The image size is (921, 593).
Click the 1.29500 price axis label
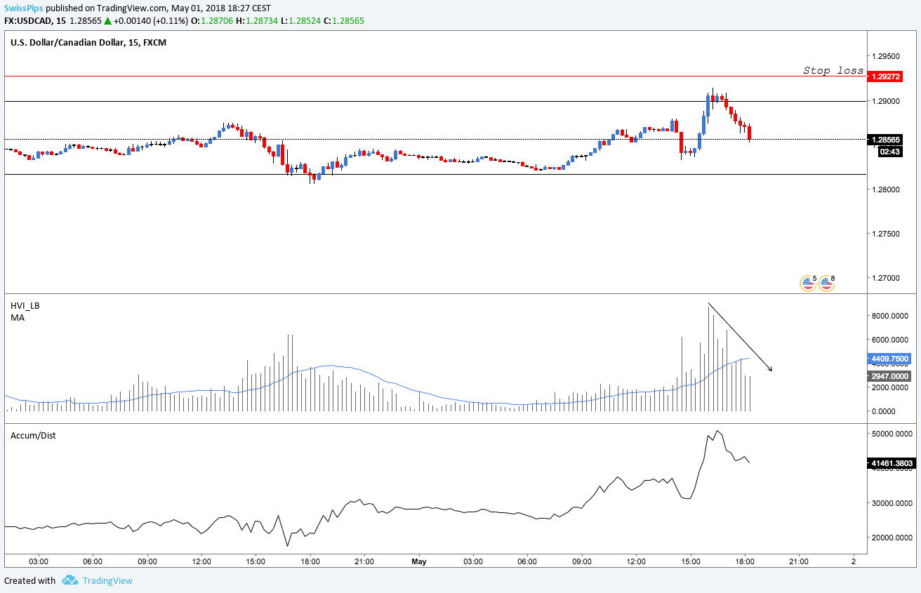[x=885, y=55]
